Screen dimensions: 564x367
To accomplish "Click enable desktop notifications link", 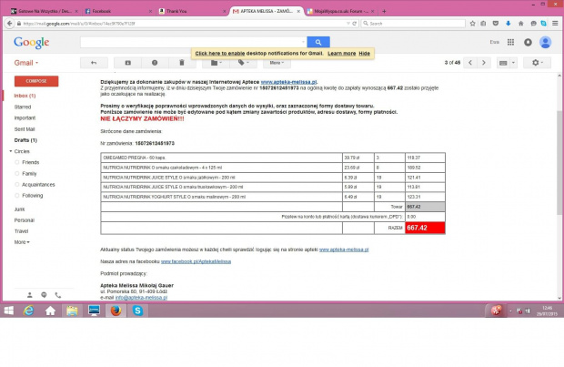I will [220, 54].
